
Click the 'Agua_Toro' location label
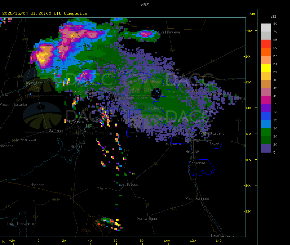coord(34,83)
